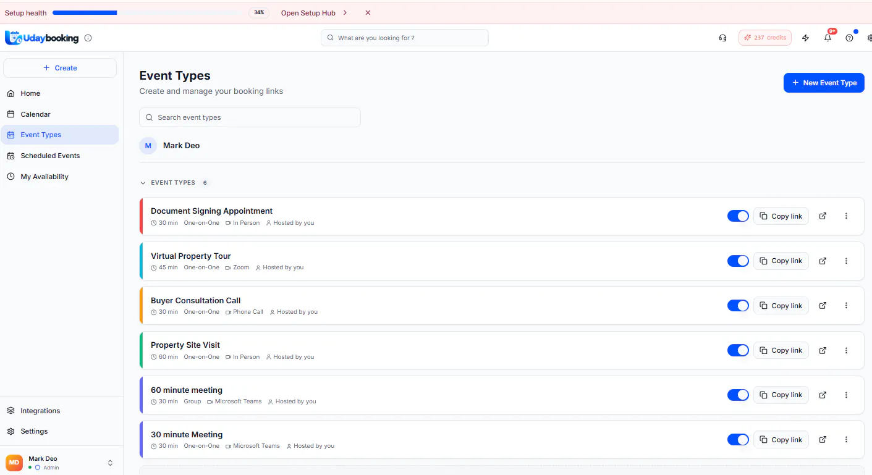Open the help question mark icon
Screen dimensions: 872x475
pyautogui.click(x=849, y=38)
